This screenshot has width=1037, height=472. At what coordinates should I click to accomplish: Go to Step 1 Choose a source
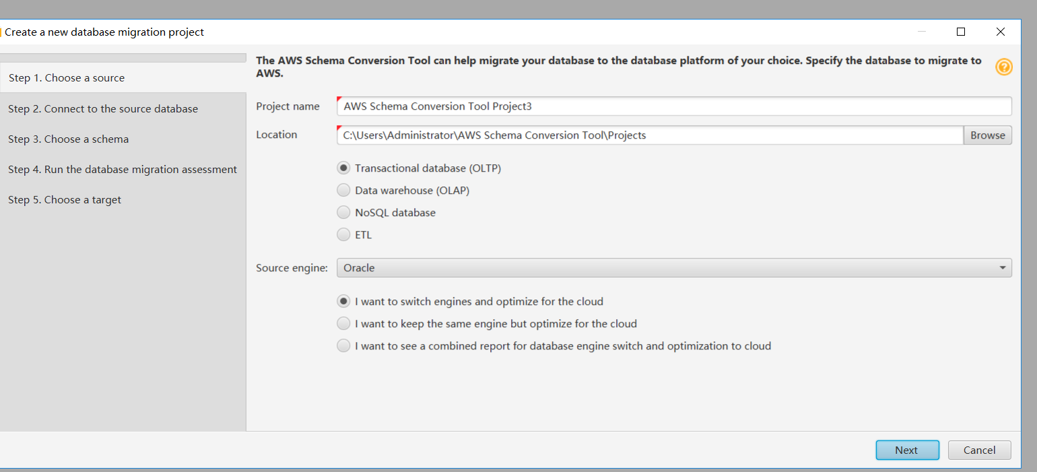pyautogui.click(x=67, y=78)
